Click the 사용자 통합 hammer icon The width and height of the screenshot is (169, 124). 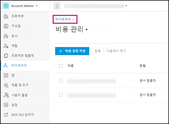6,95
